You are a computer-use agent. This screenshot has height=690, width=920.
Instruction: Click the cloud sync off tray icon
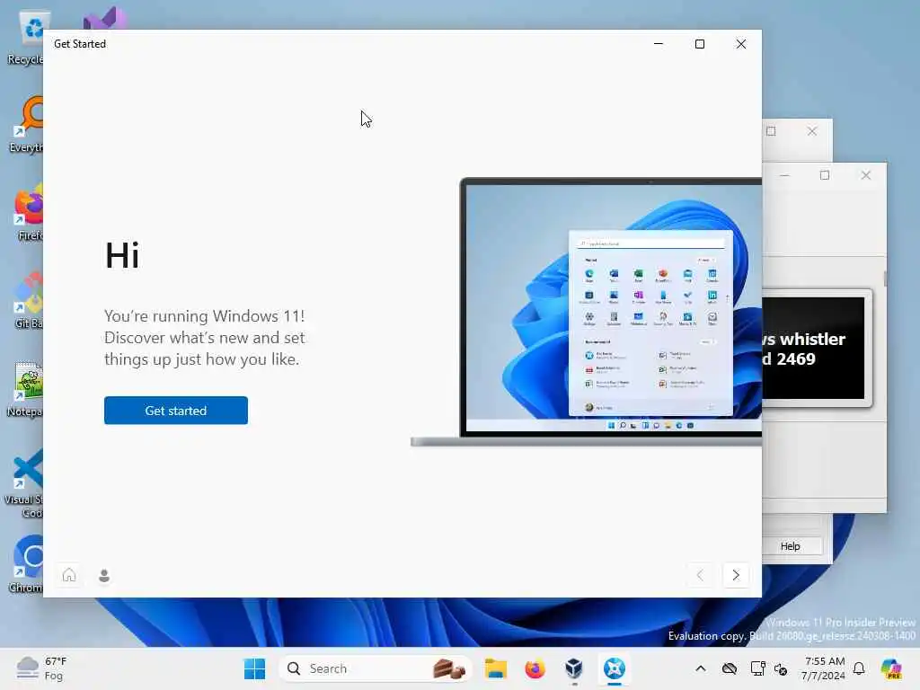point(730,668)
